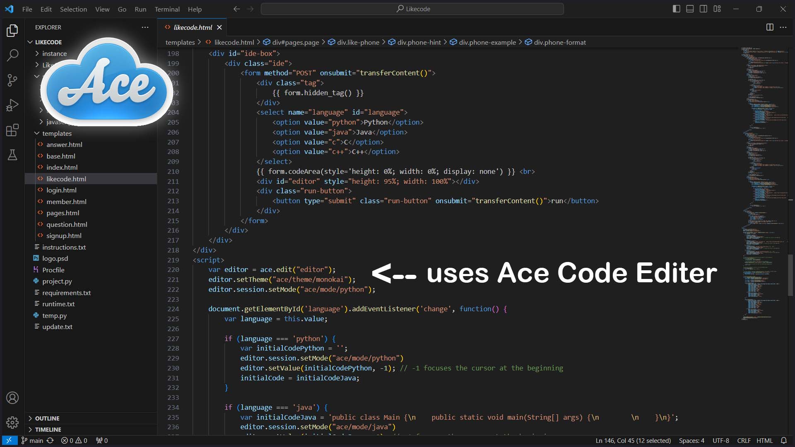The width and height of the screenshot is (795, 447).
Task: Customize layout icon in title bar
Action: (717, 9)
